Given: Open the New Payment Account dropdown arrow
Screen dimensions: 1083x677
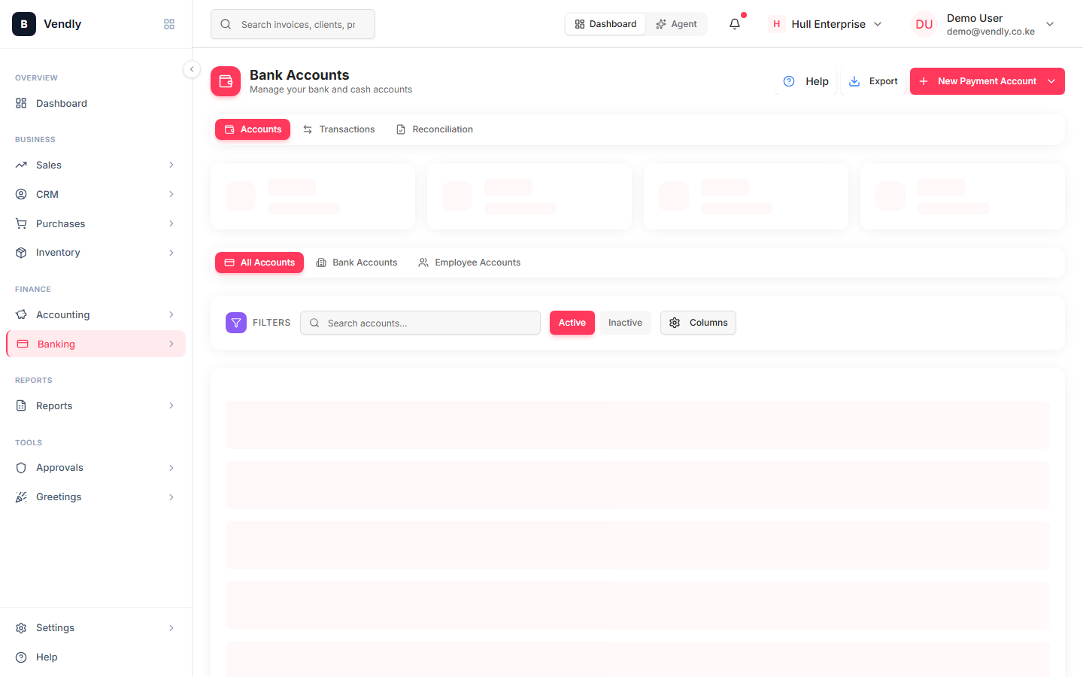Looking at the screenshot, I should [1051, 81].
